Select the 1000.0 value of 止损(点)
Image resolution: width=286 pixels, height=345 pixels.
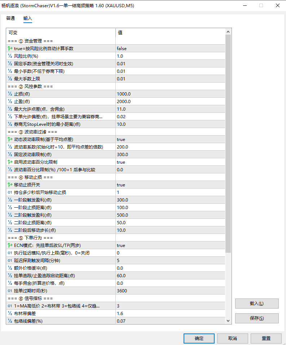124,94
